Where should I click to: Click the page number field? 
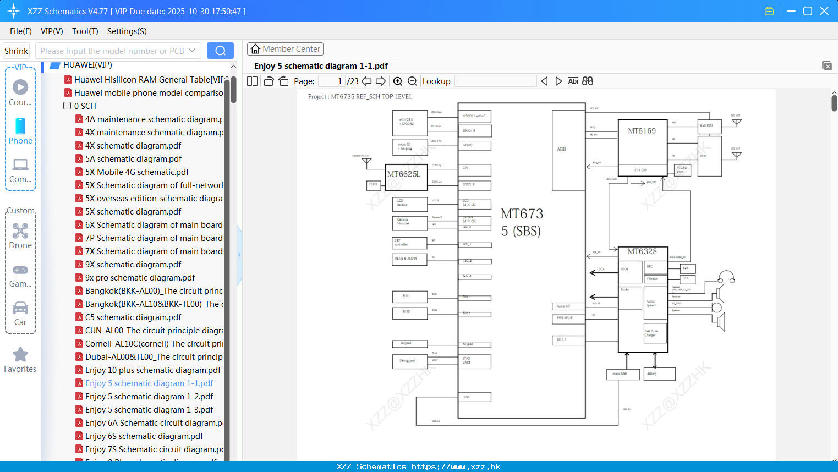[331, 81]
